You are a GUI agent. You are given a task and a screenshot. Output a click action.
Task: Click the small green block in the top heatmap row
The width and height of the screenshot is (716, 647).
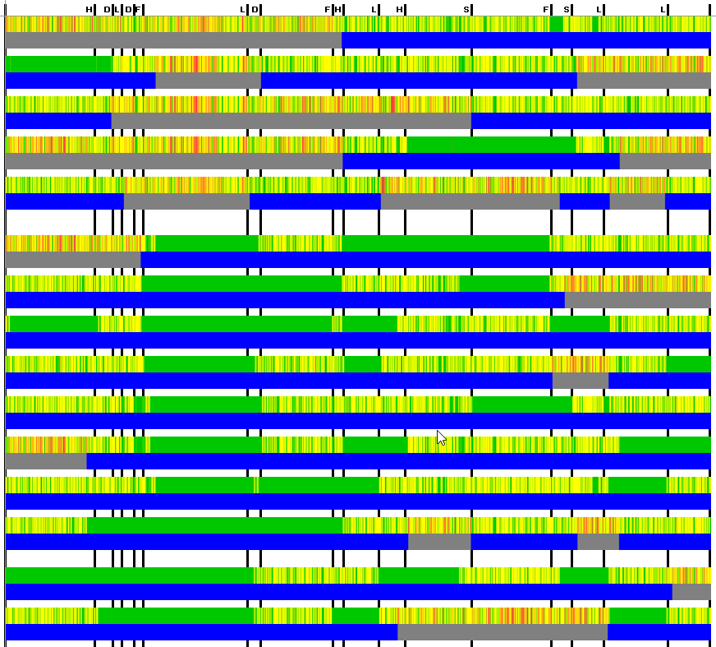tap(556, 24)
